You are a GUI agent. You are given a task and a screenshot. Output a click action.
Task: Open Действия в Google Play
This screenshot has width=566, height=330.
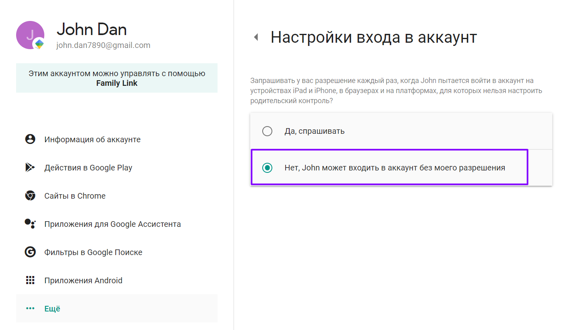point(117,168)
